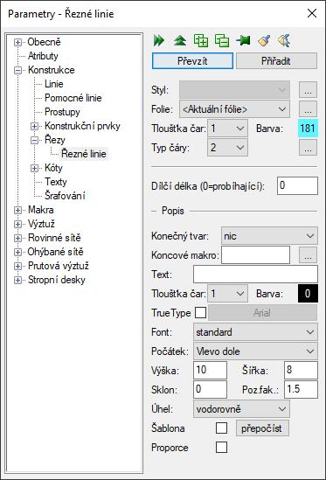This screenshot has width=326, height=480.
Task: Open the Styl browse ellipsis button
Action: coord(308,90)
